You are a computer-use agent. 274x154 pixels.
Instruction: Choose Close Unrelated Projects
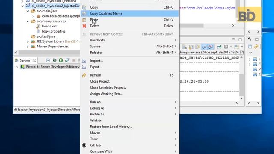coord(130,87)
